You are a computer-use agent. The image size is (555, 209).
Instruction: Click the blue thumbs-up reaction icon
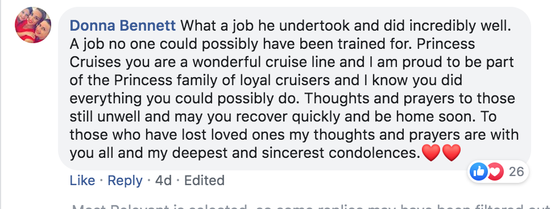479,172
